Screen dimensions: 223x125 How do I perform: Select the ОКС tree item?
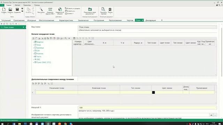click(38, 59)
